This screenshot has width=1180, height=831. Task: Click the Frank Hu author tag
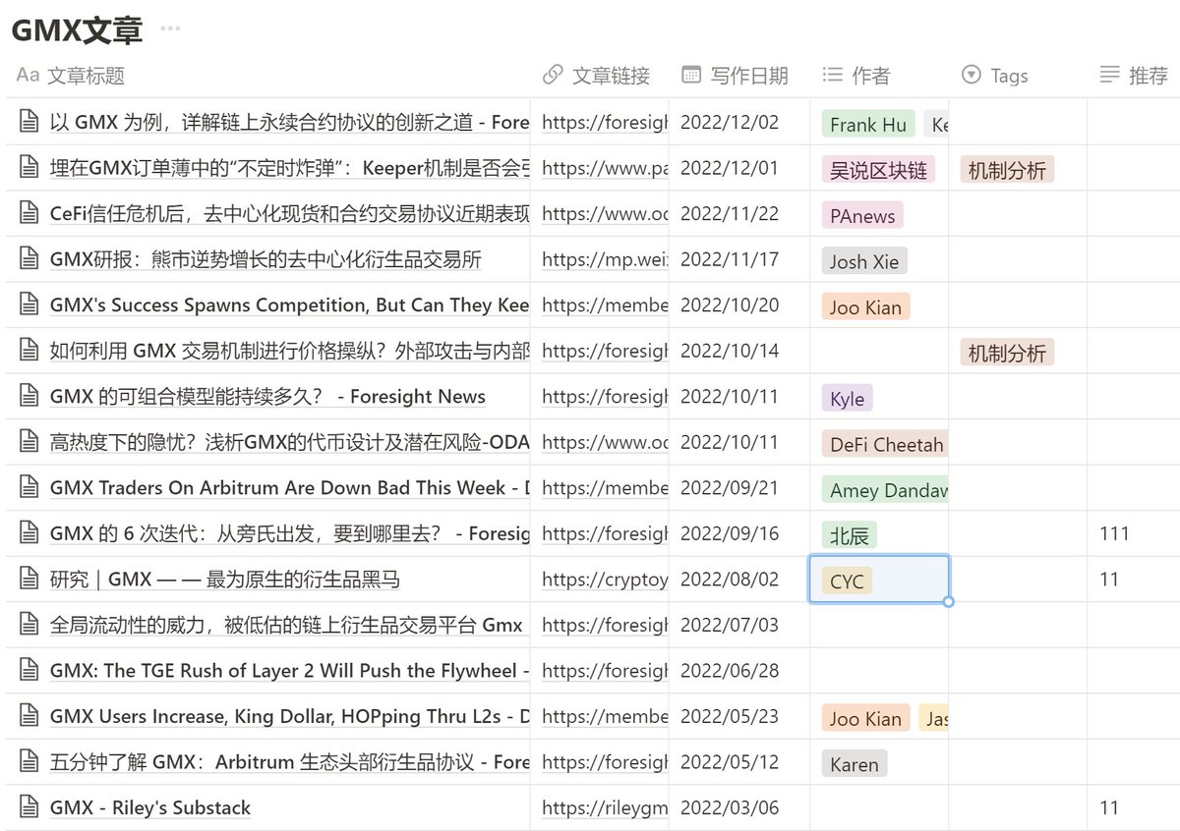tap(868, 125)
